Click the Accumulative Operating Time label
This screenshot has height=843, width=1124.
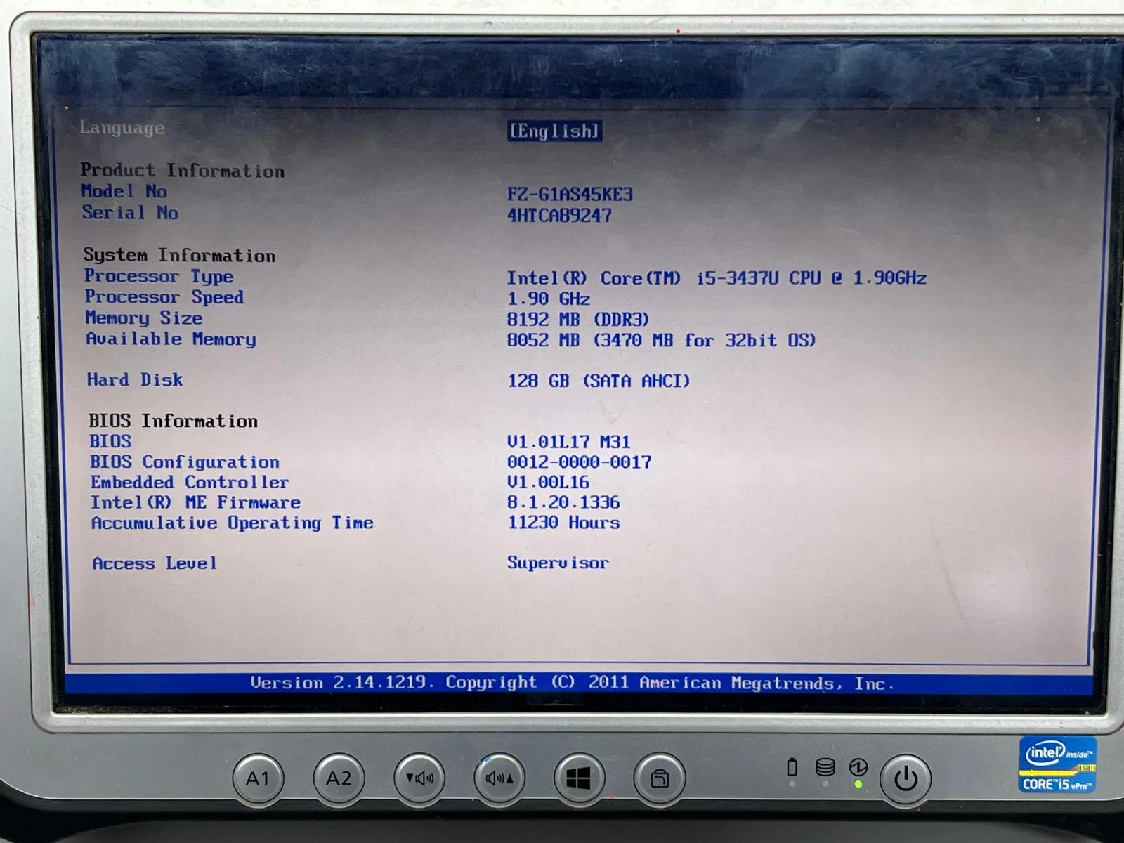(x=232, y=523)
